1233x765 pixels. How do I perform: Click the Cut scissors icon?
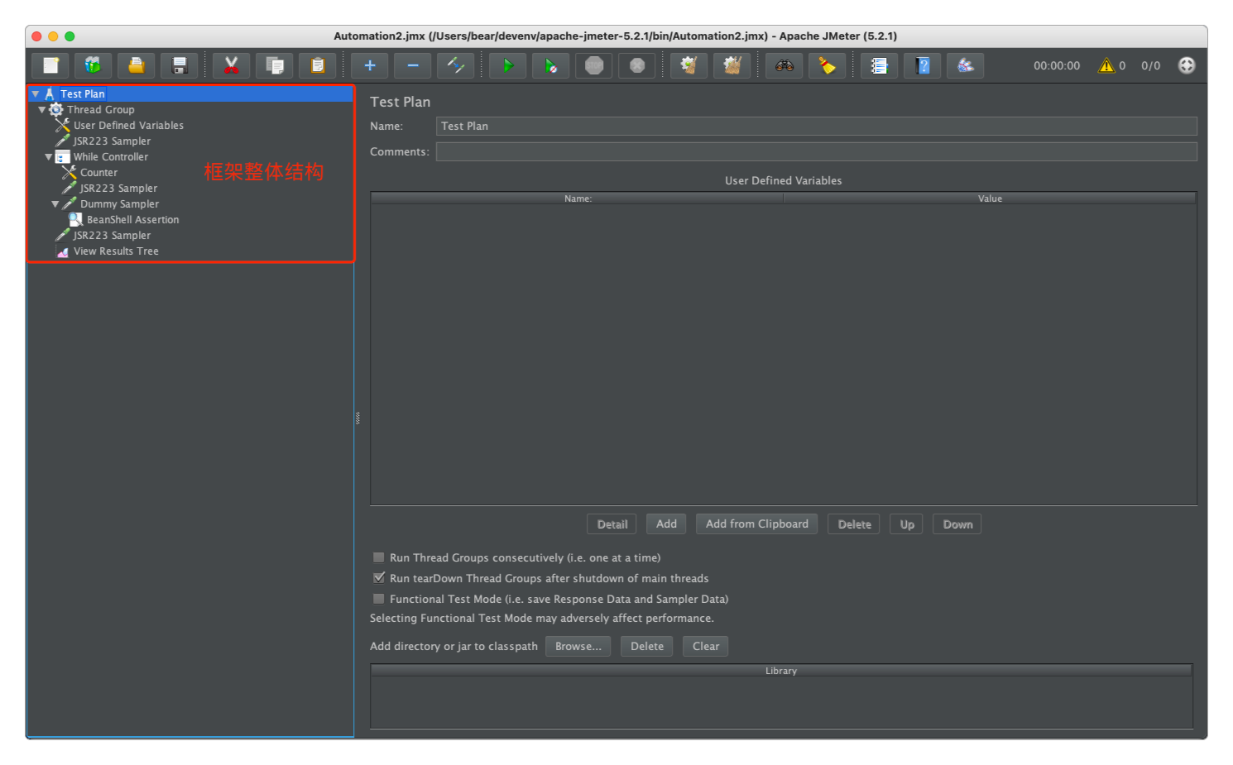click(x=231, y=65)
